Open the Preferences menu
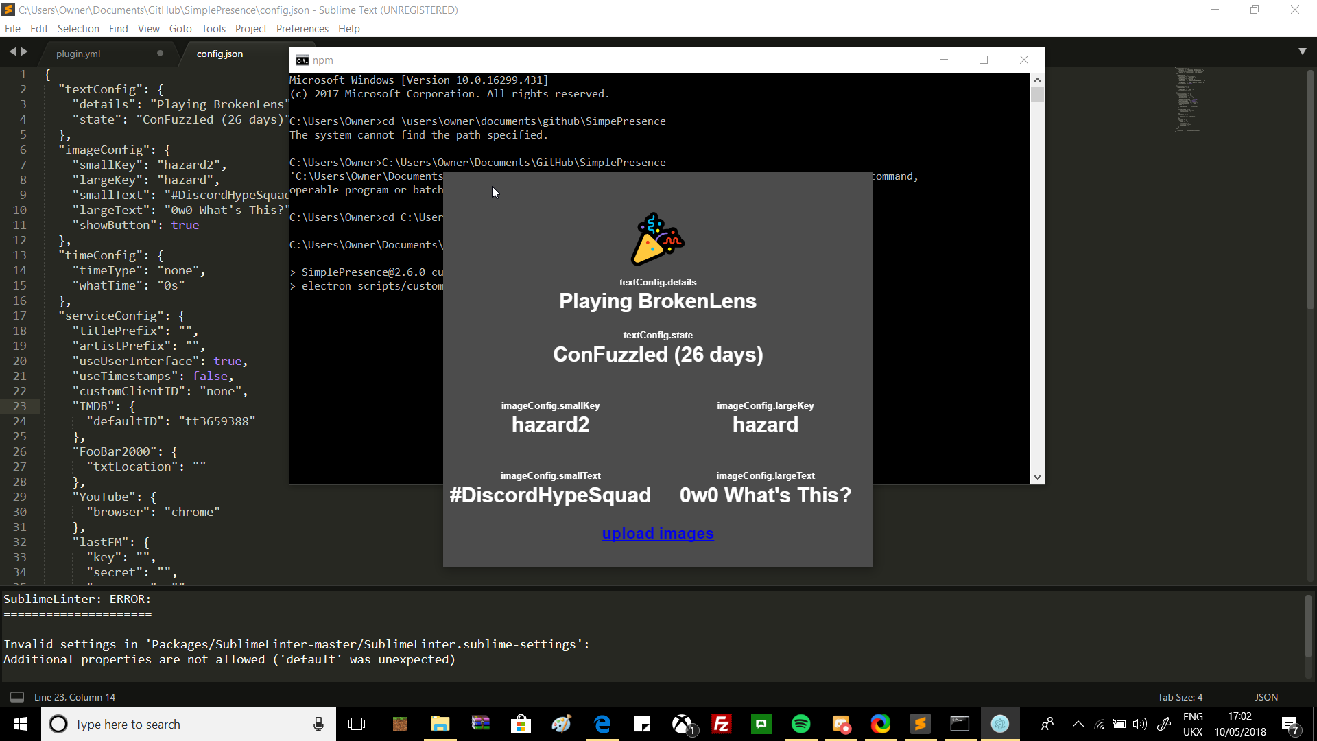This screenshot has height=741, width=1317. 302,28
